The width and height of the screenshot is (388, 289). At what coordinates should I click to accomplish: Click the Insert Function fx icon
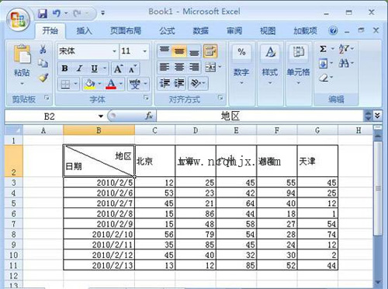click(x=149, y=116)
